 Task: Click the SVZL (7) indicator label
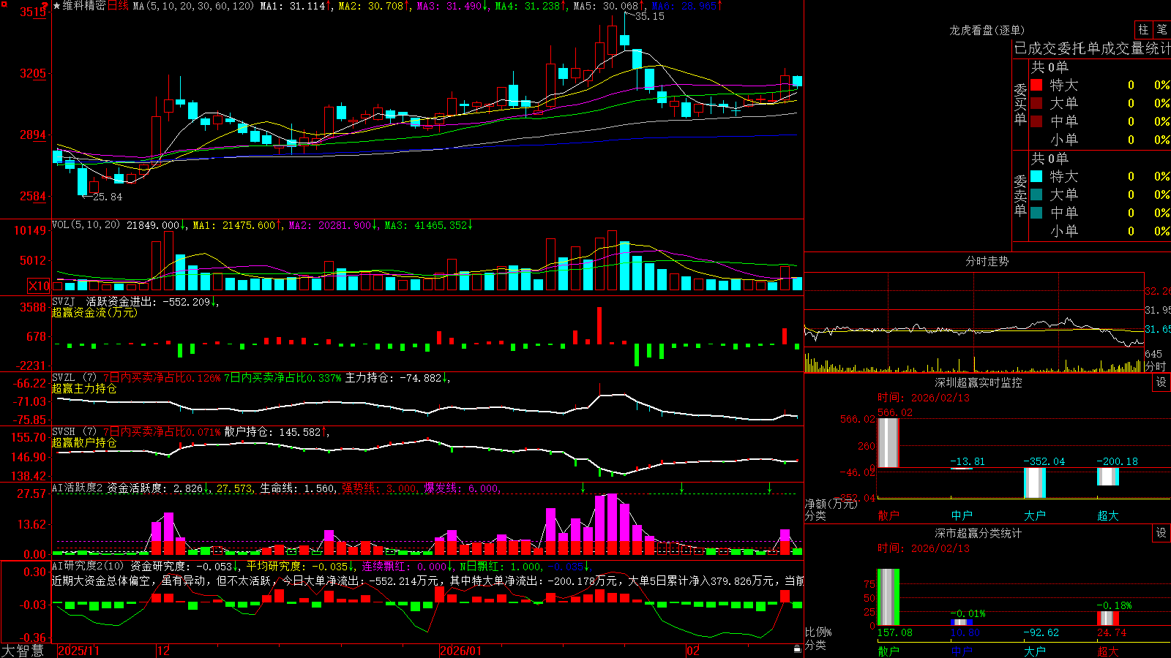pyautogui.click(x=74, y=378)
